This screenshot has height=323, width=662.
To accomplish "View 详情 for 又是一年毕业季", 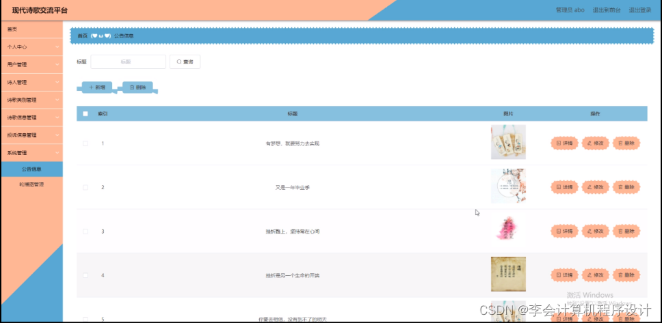I will tap(564, 187).
